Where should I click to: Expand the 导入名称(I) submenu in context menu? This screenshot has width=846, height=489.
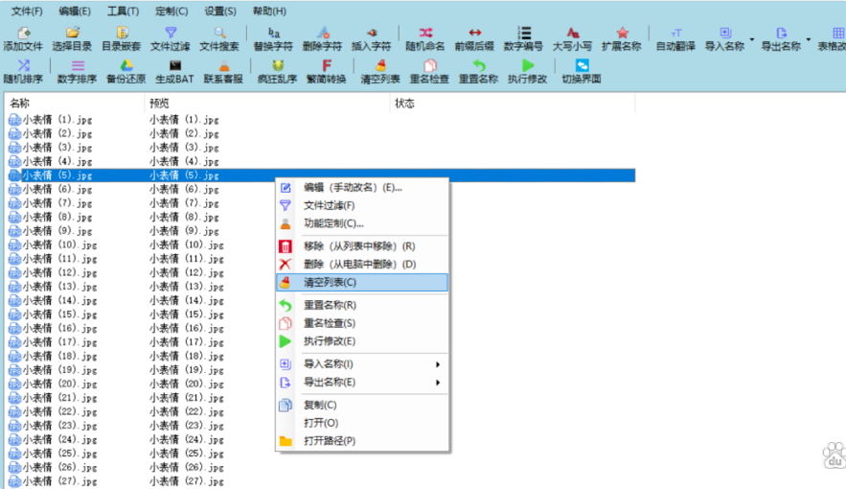pos(438,364)
